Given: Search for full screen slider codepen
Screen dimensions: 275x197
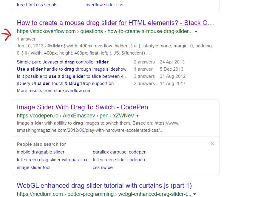Looking at the screenshot, I should [119, 160].
